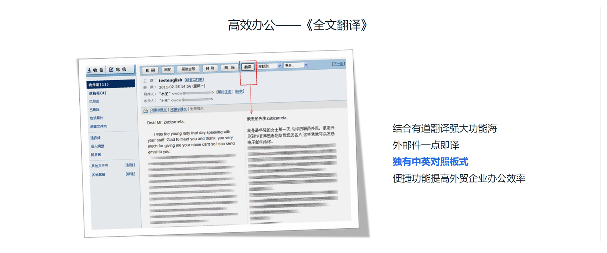This screenshot has height=253, width=607.
Task: Open the 垃圾郵件 spam folder
Action: tap(96, 118)
